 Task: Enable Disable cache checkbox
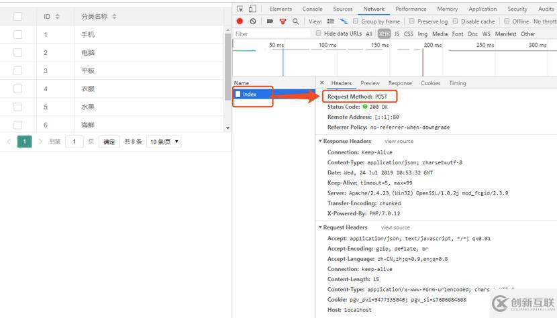coord(456,21)
